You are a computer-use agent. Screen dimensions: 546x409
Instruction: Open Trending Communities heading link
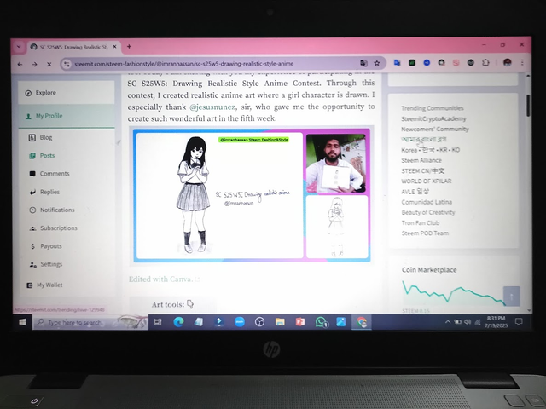pyautogui.click(x=433, y=108)
